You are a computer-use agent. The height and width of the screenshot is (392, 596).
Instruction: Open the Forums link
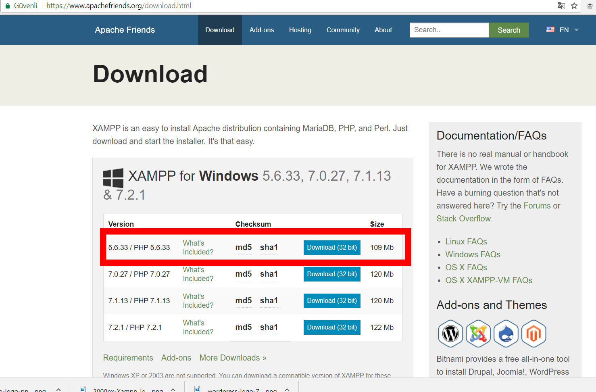click(537, 206)
